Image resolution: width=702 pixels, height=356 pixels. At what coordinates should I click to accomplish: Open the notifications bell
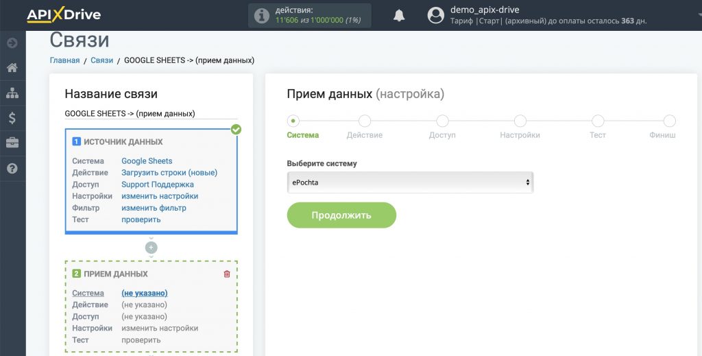399,16
